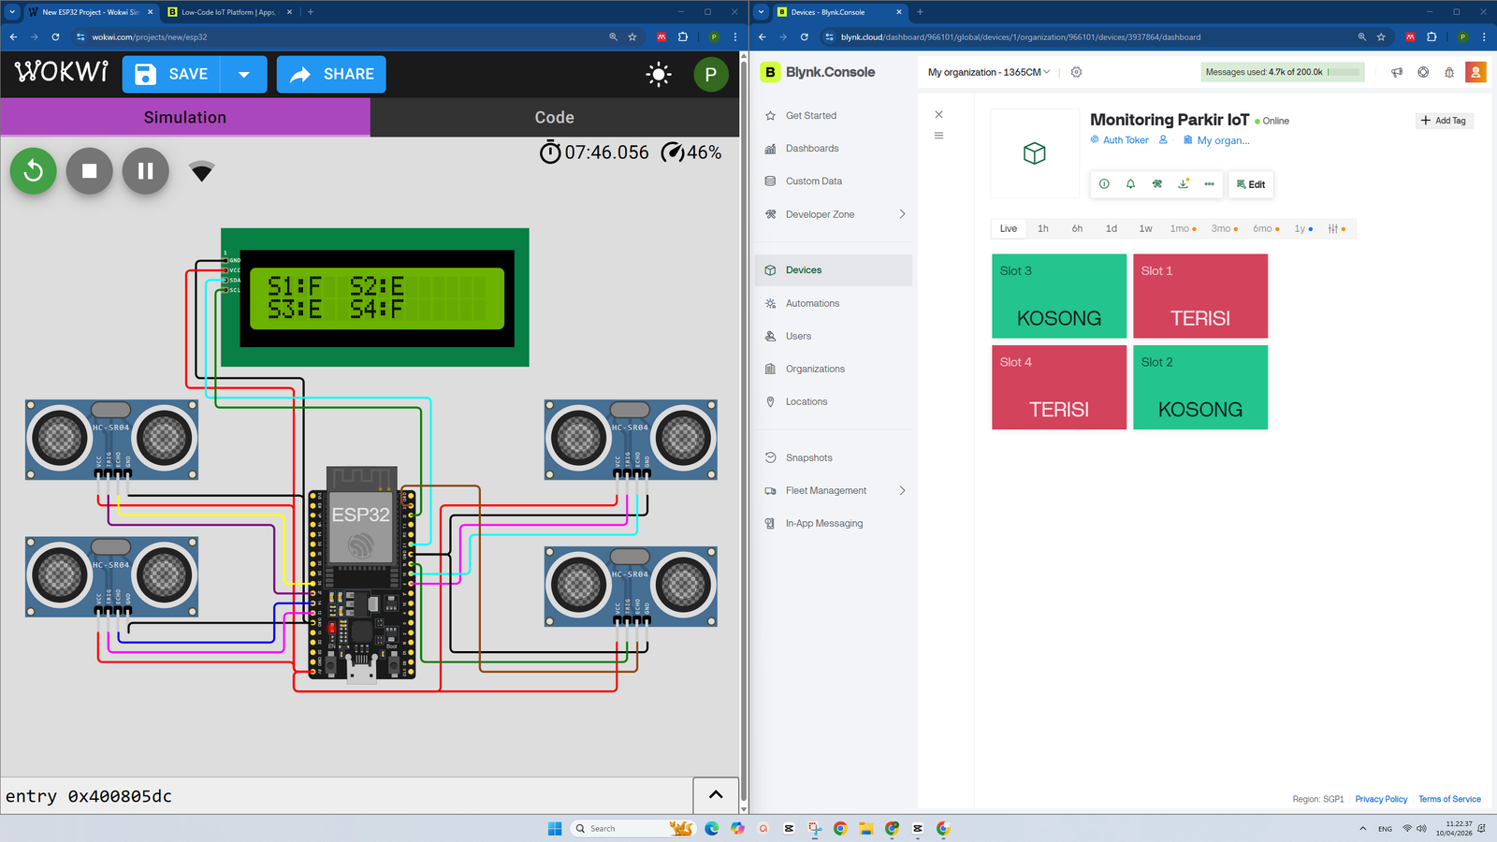
Task: Open Custom Data in Blynk sidebar
Action: click(814, 181)
